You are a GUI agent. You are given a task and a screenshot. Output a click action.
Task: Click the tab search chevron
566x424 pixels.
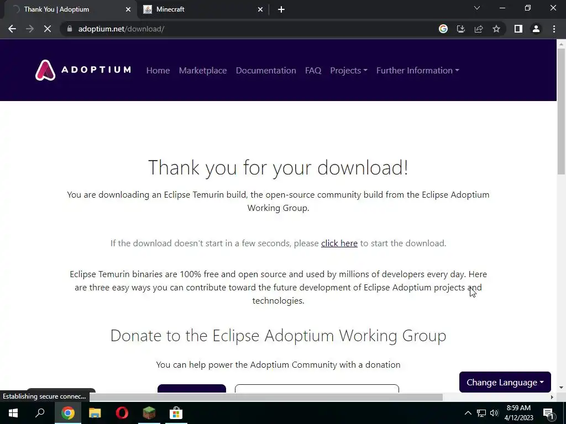pos(477,8)
